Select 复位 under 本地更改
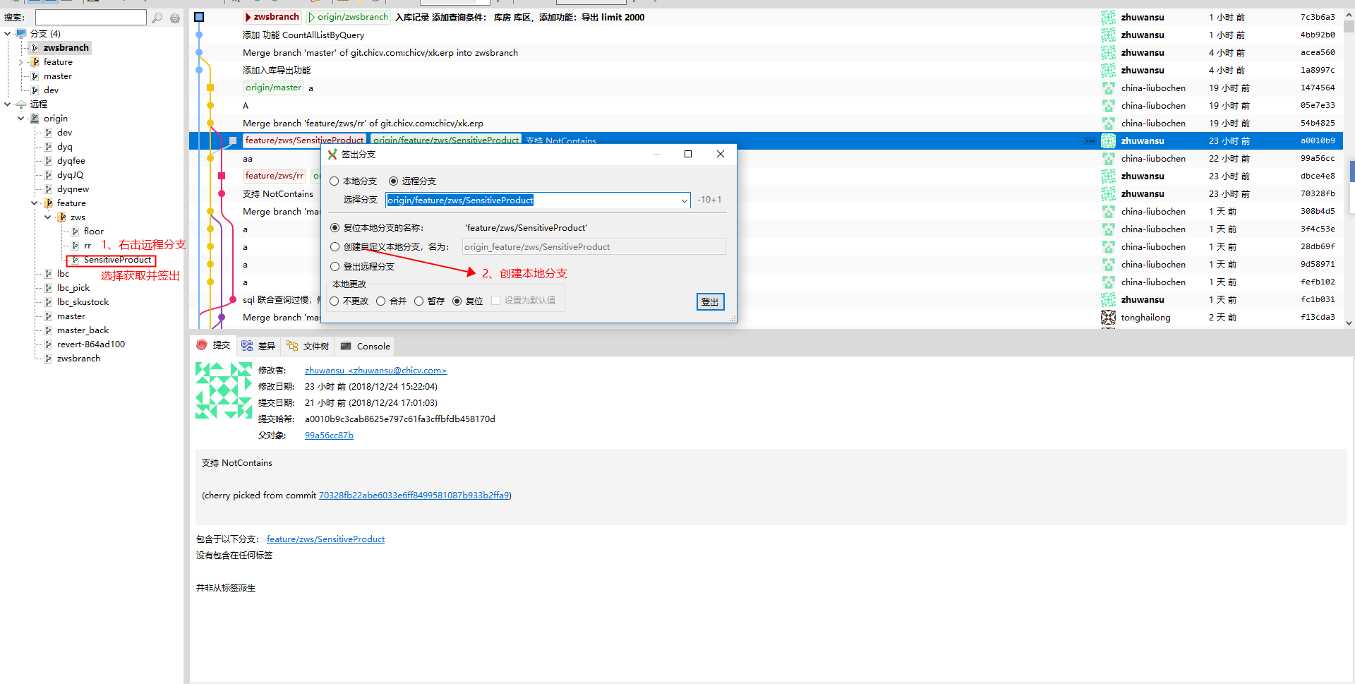The image size is (1355, 684). click(x=457, y=301)
